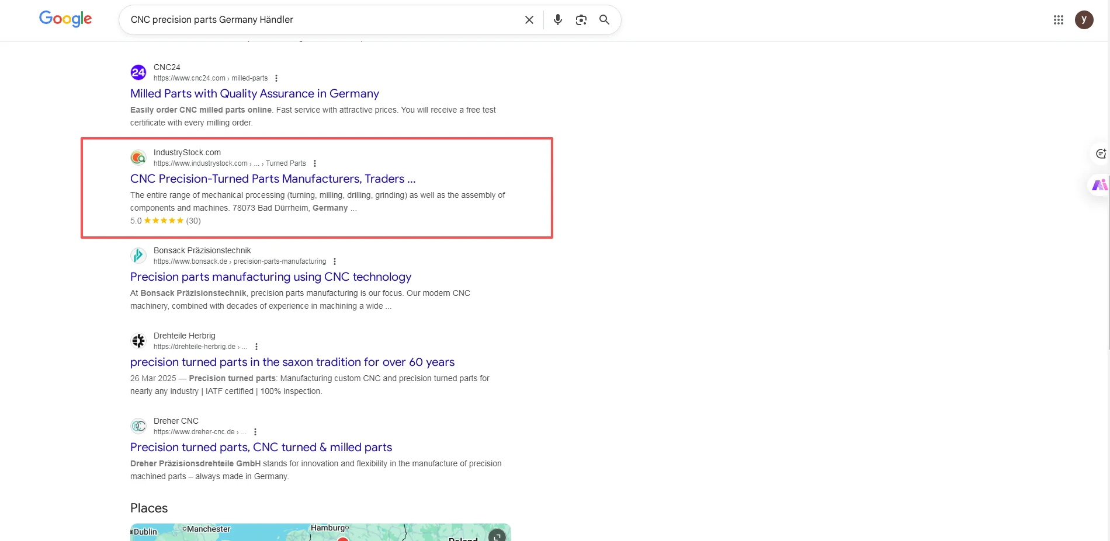
Task: Open more options for the Bonsack result
Action: tap(335, 261)
